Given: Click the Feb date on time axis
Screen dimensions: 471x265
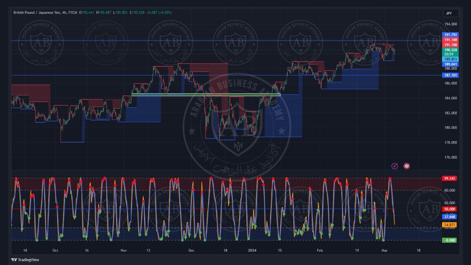Looking at the screenshot, I should click(320, 250).
